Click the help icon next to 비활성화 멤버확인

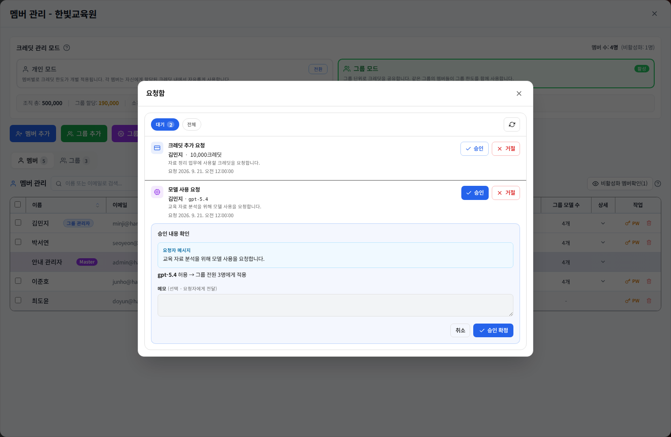[x=658, y=184]
